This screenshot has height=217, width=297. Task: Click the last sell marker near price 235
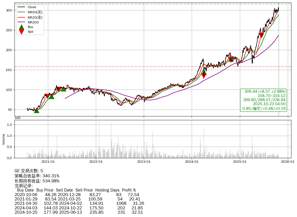tap(261, 36)
